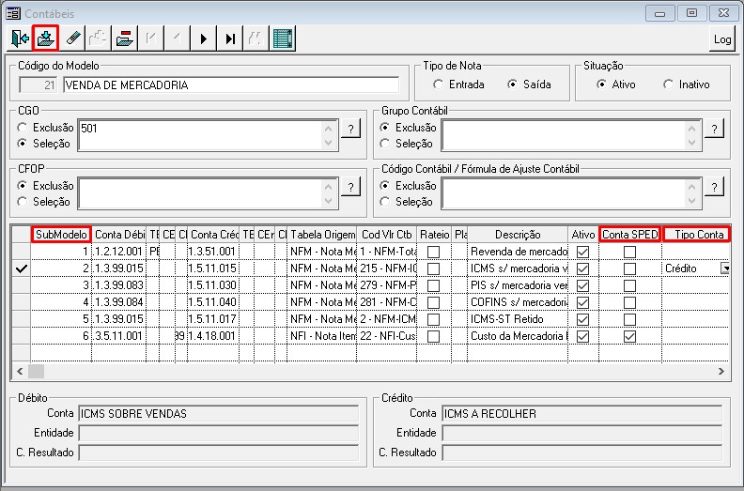Choose Código Contábil Seleção option
Image resolution: width=744 pixels, height=491 pixels.
(x=406, y=202)
